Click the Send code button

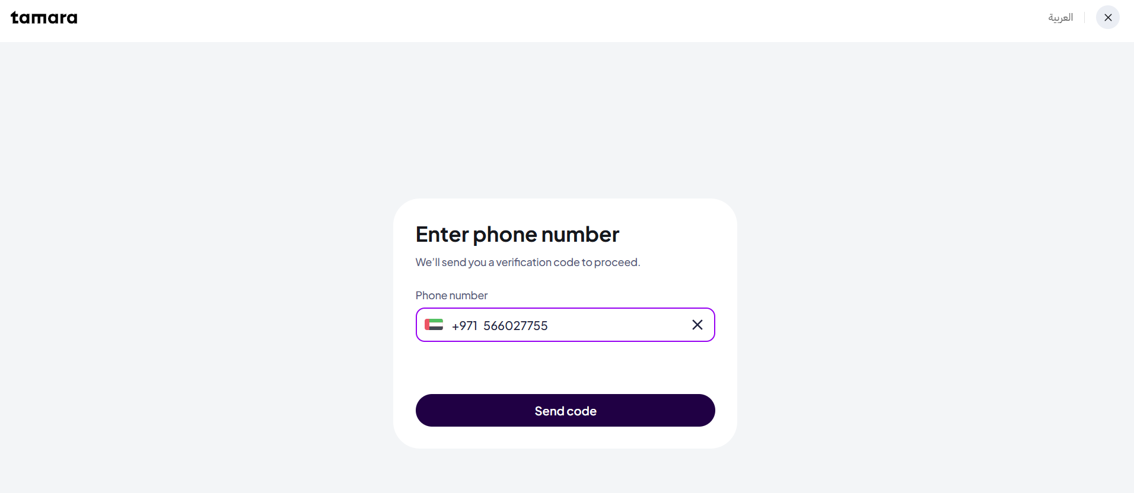pos(565,410)
